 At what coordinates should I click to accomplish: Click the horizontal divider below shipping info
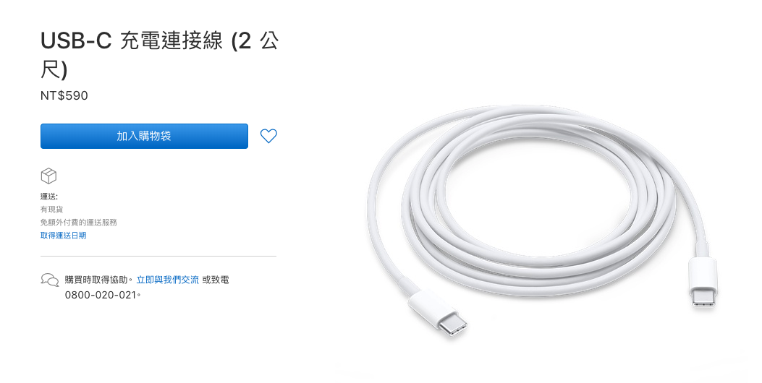click(158, 256)
